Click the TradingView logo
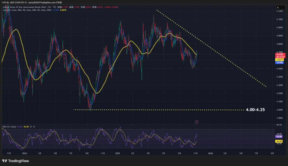Screen dimensions: 288x166 coord(16,161)
